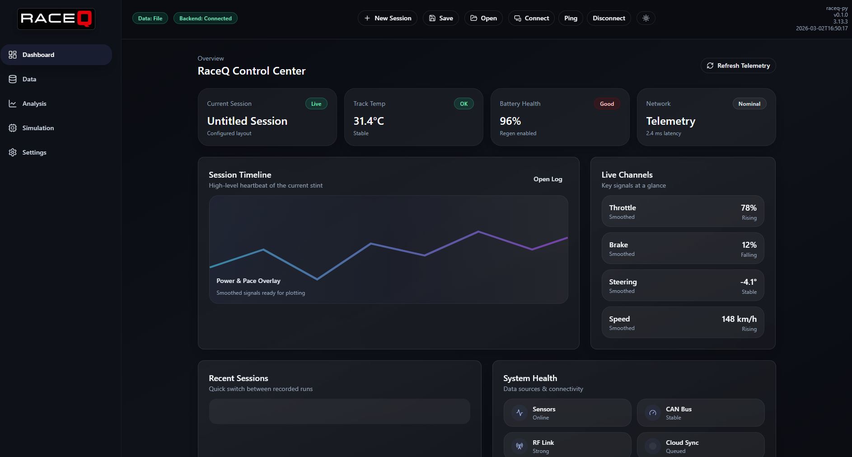The height and width of the screenshot is (457, 852).
Task: Open Simulation via its sidebar icon
Action: click(x=12, y=128)
